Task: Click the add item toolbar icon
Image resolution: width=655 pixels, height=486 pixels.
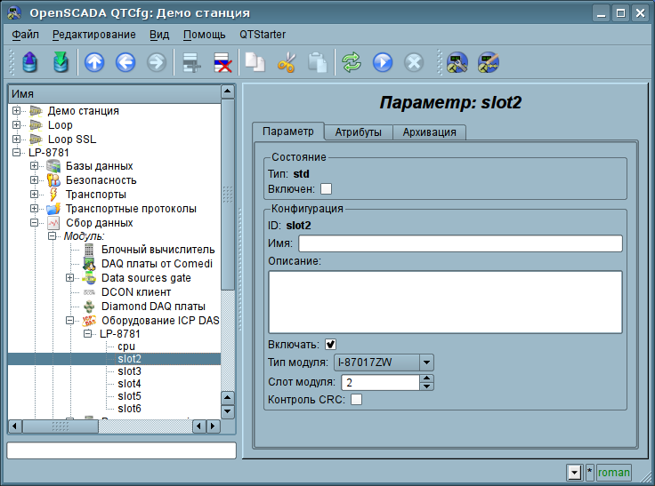Action: point(189,62)
